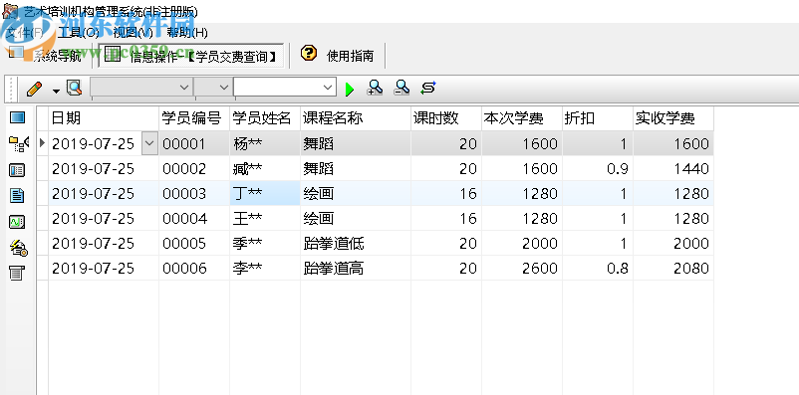Image resolution: width=799 pixels, height=395 pixels.
Task: Click the date cell in row 00006
Action: coord(104,269)
